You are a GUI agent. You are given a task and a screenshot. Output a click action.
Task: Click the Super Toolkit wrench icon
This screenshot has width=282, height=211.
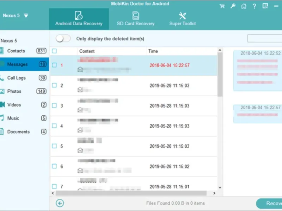tap(182, 16)
